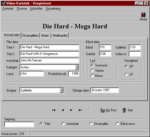Switch to the Skuespillere tab
The image size is (150, 137).
point(30,36)
